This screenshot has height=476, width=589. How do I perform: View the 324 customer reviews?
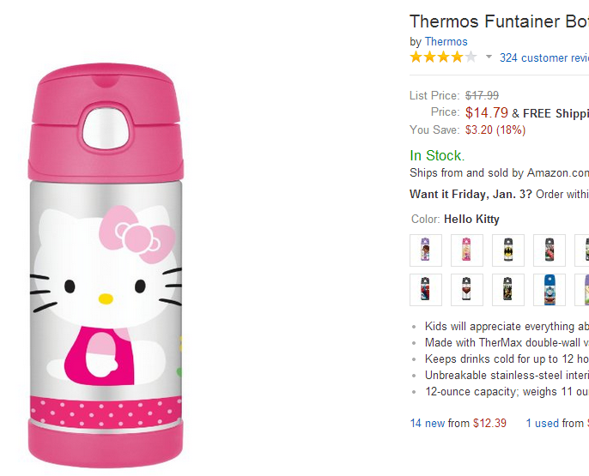pyautogui.click(x=543, y=57)
